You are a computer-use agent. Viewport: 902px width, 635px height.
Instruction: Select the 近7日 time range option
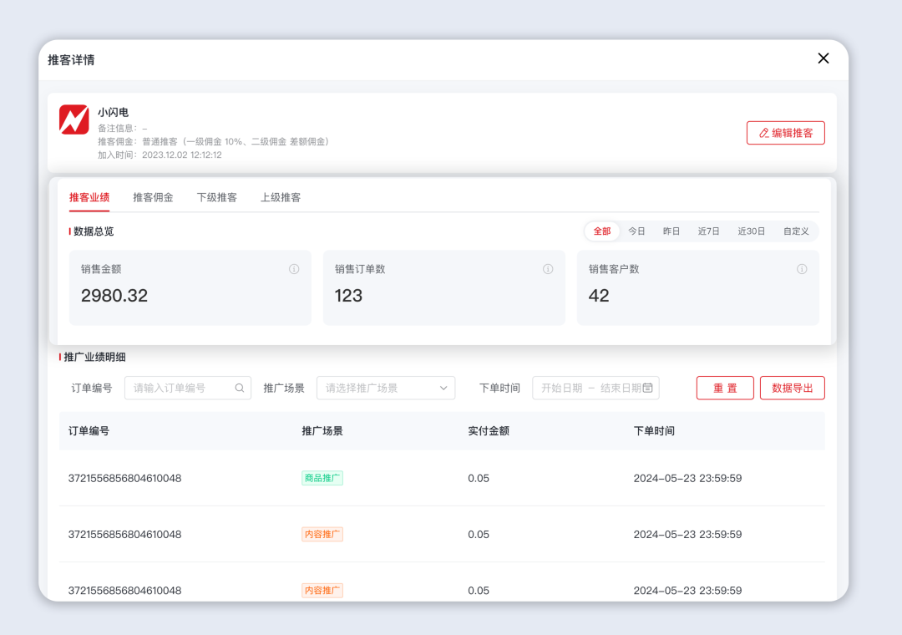tap(708, 231)
